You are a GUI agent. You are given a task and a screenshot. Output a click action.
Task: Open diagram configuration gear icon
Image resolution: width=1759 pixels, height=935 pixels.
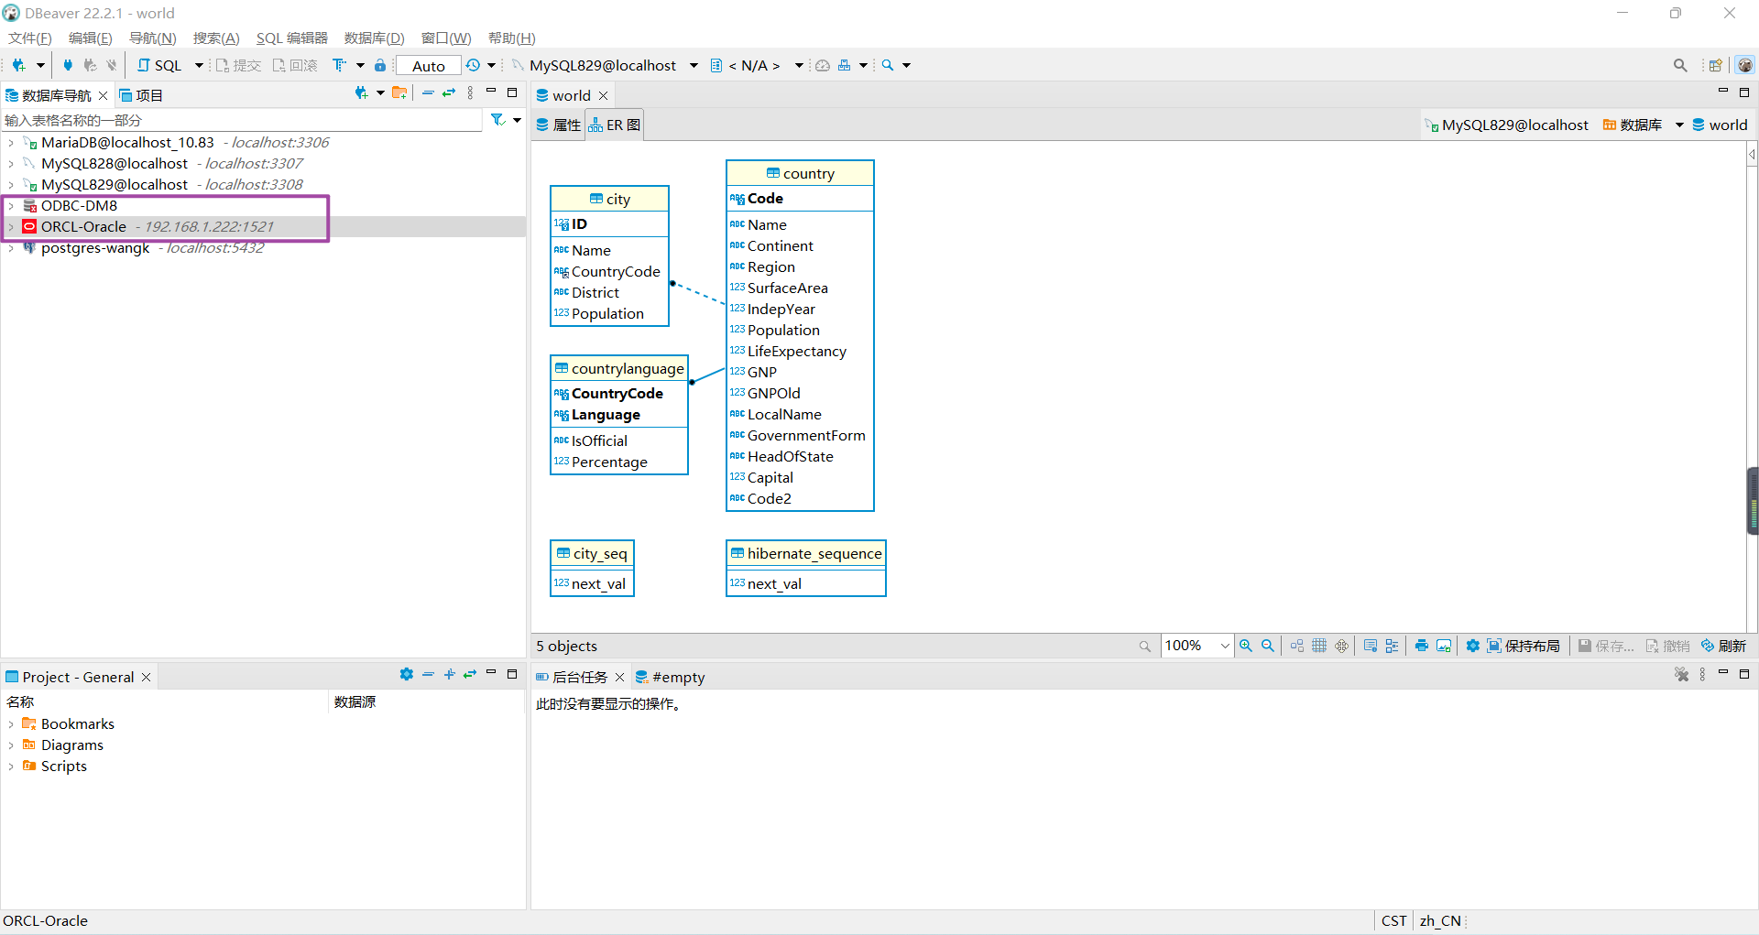[1472, 646]
